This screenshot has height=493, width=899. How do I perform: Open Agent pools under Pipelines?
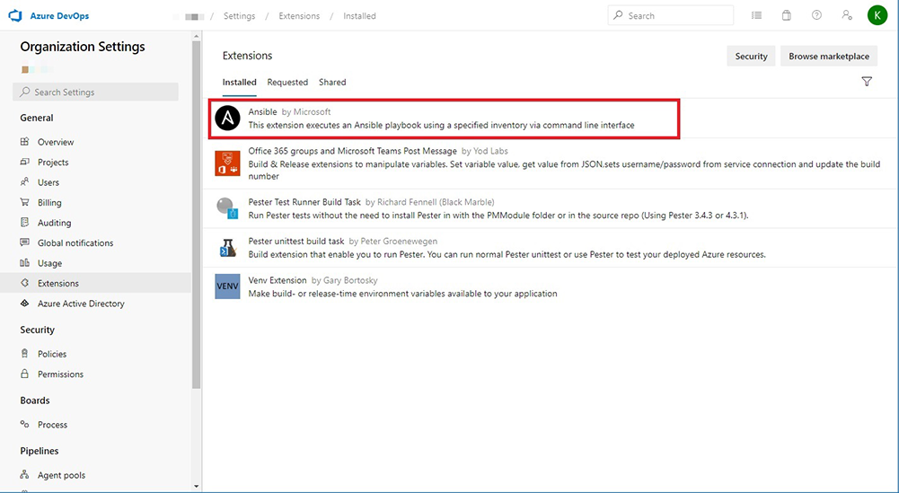click(61, 475)
